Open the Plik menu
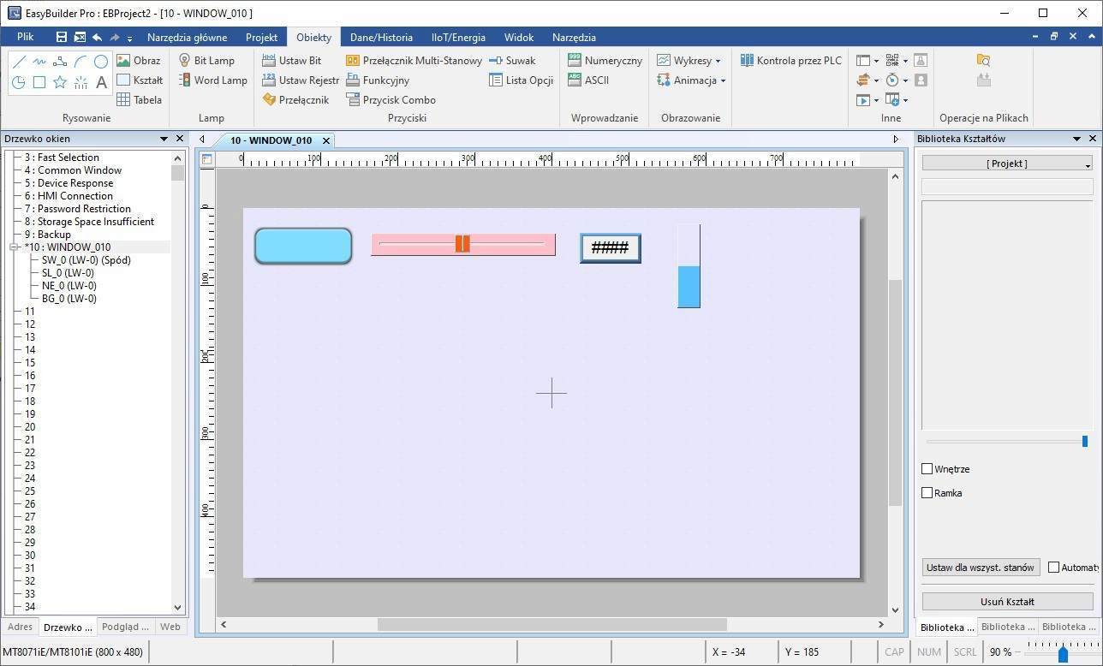1103x666 pixels. pos(25,37)
